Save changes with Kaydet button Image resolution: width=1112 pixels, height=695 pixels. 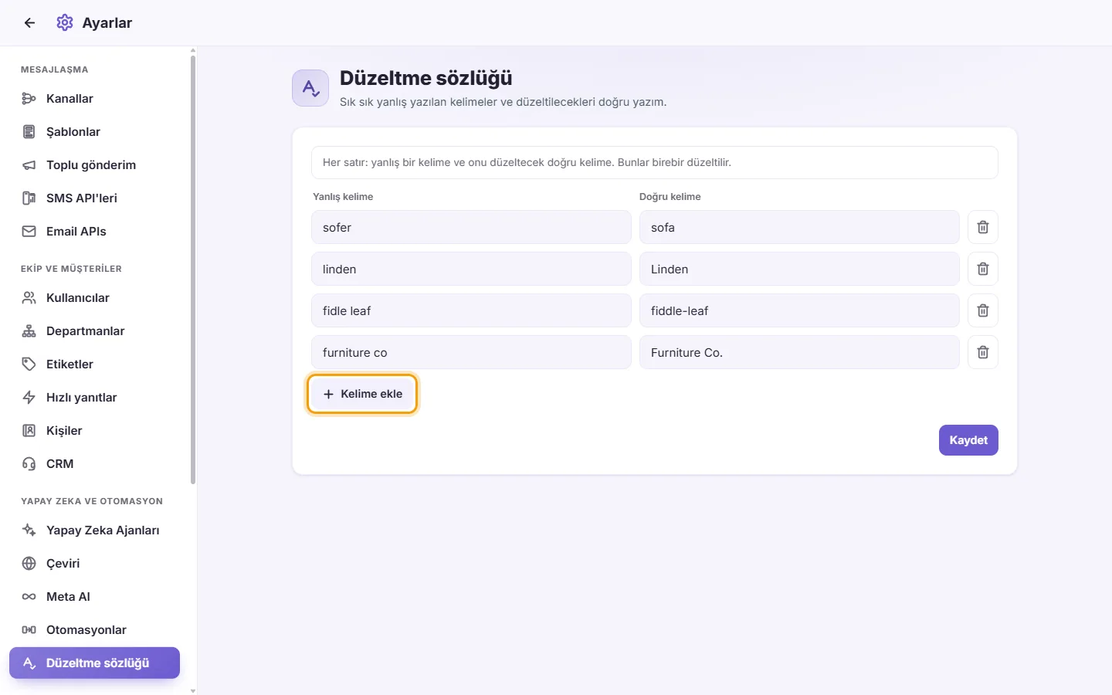click(968, 440)
